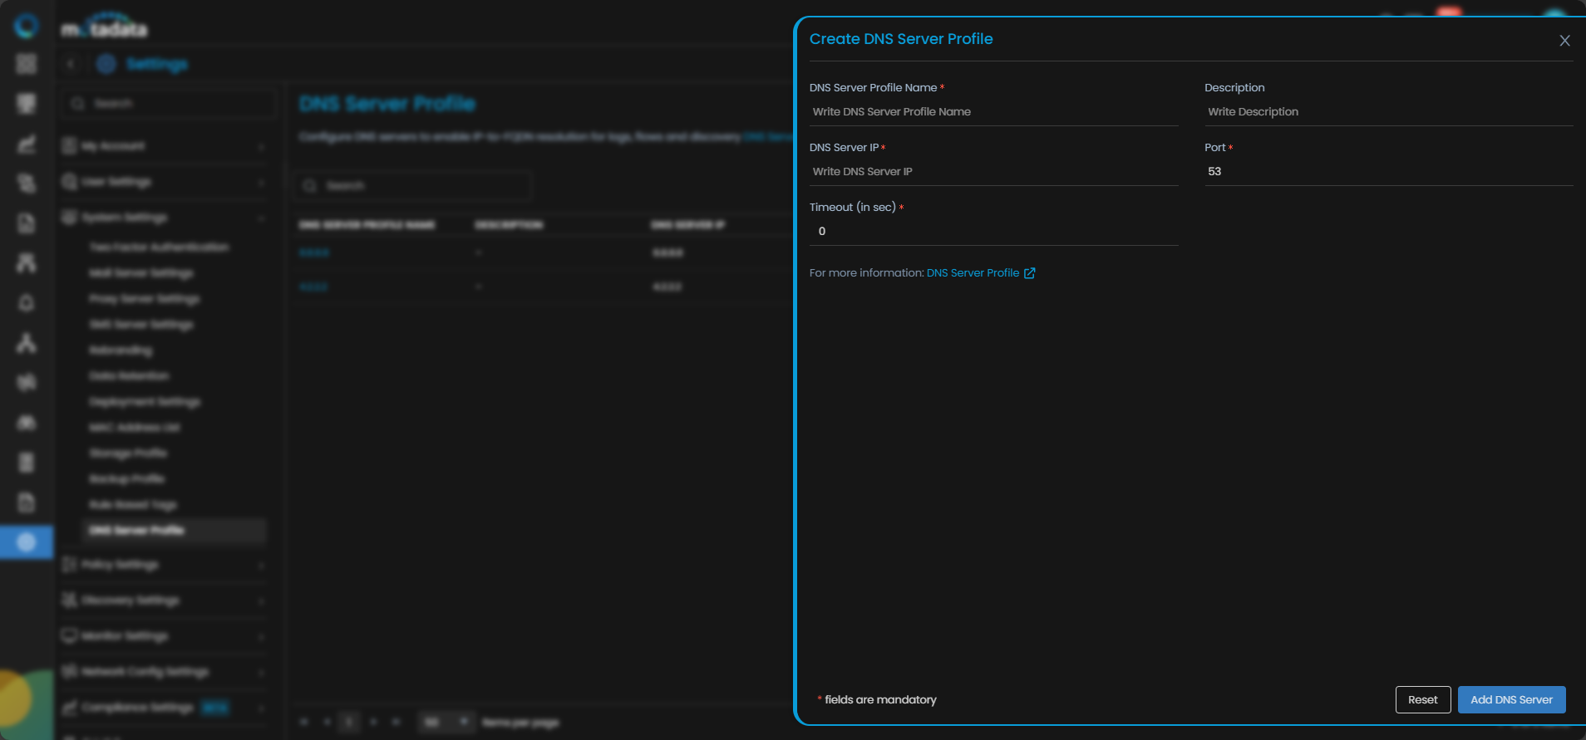Click the Timeout (in sec) field

point(993,232)
